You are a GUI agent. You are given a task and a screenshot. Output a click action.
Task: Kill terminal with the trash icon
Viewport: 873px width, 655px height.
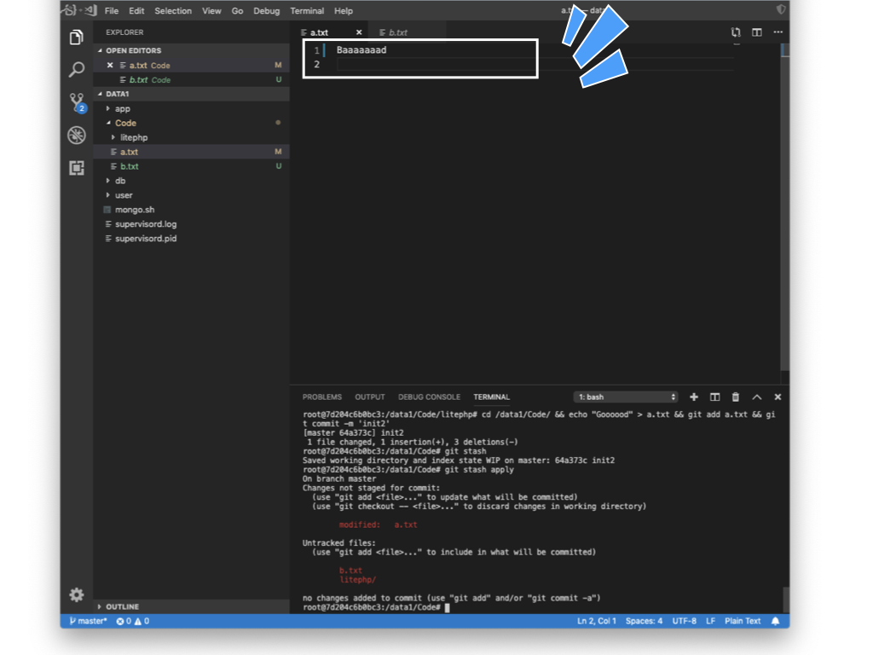pyautogui.click(x=736, y=397)
